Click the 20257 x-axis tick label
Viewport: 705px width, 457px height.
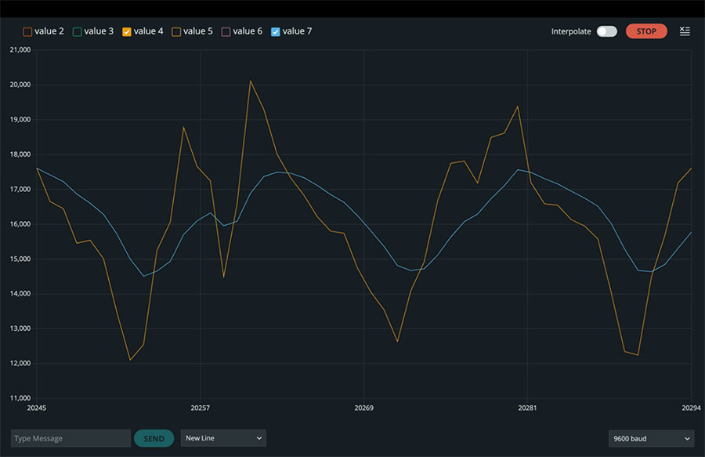pyautogui.click(x=200, y=408)
